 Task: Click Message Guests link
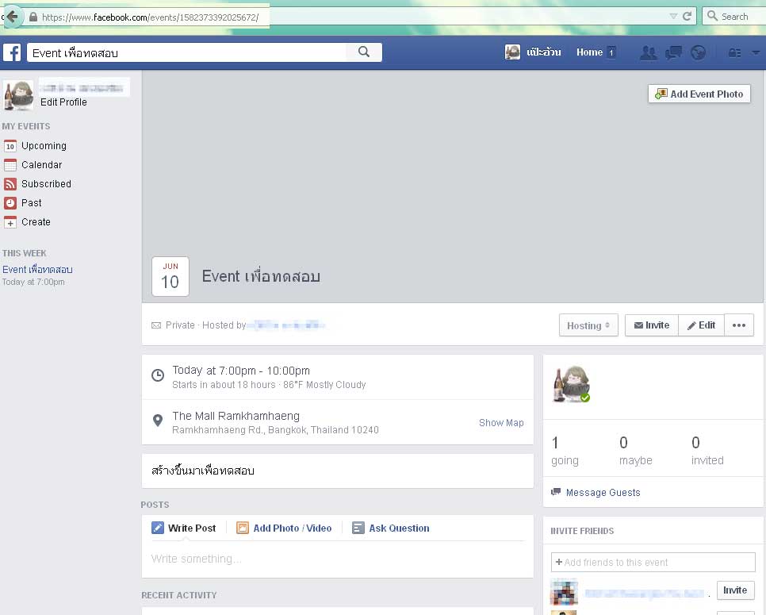(x=603, y=493)
